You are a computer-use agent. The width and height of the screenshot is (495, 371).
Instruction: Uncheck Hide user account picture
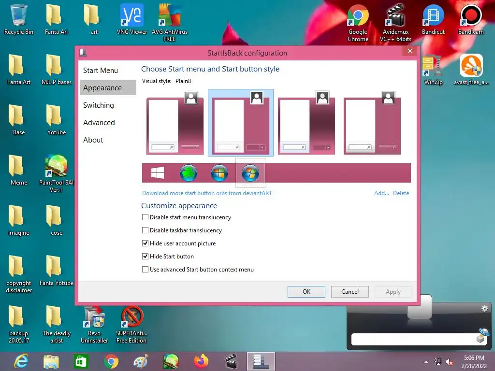click(x=145, y=243)
